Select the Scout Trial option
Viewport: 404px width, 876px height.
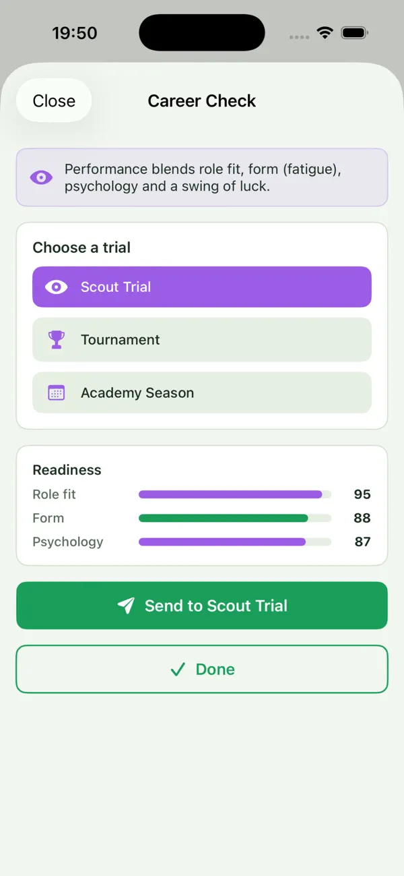[202, 287]
